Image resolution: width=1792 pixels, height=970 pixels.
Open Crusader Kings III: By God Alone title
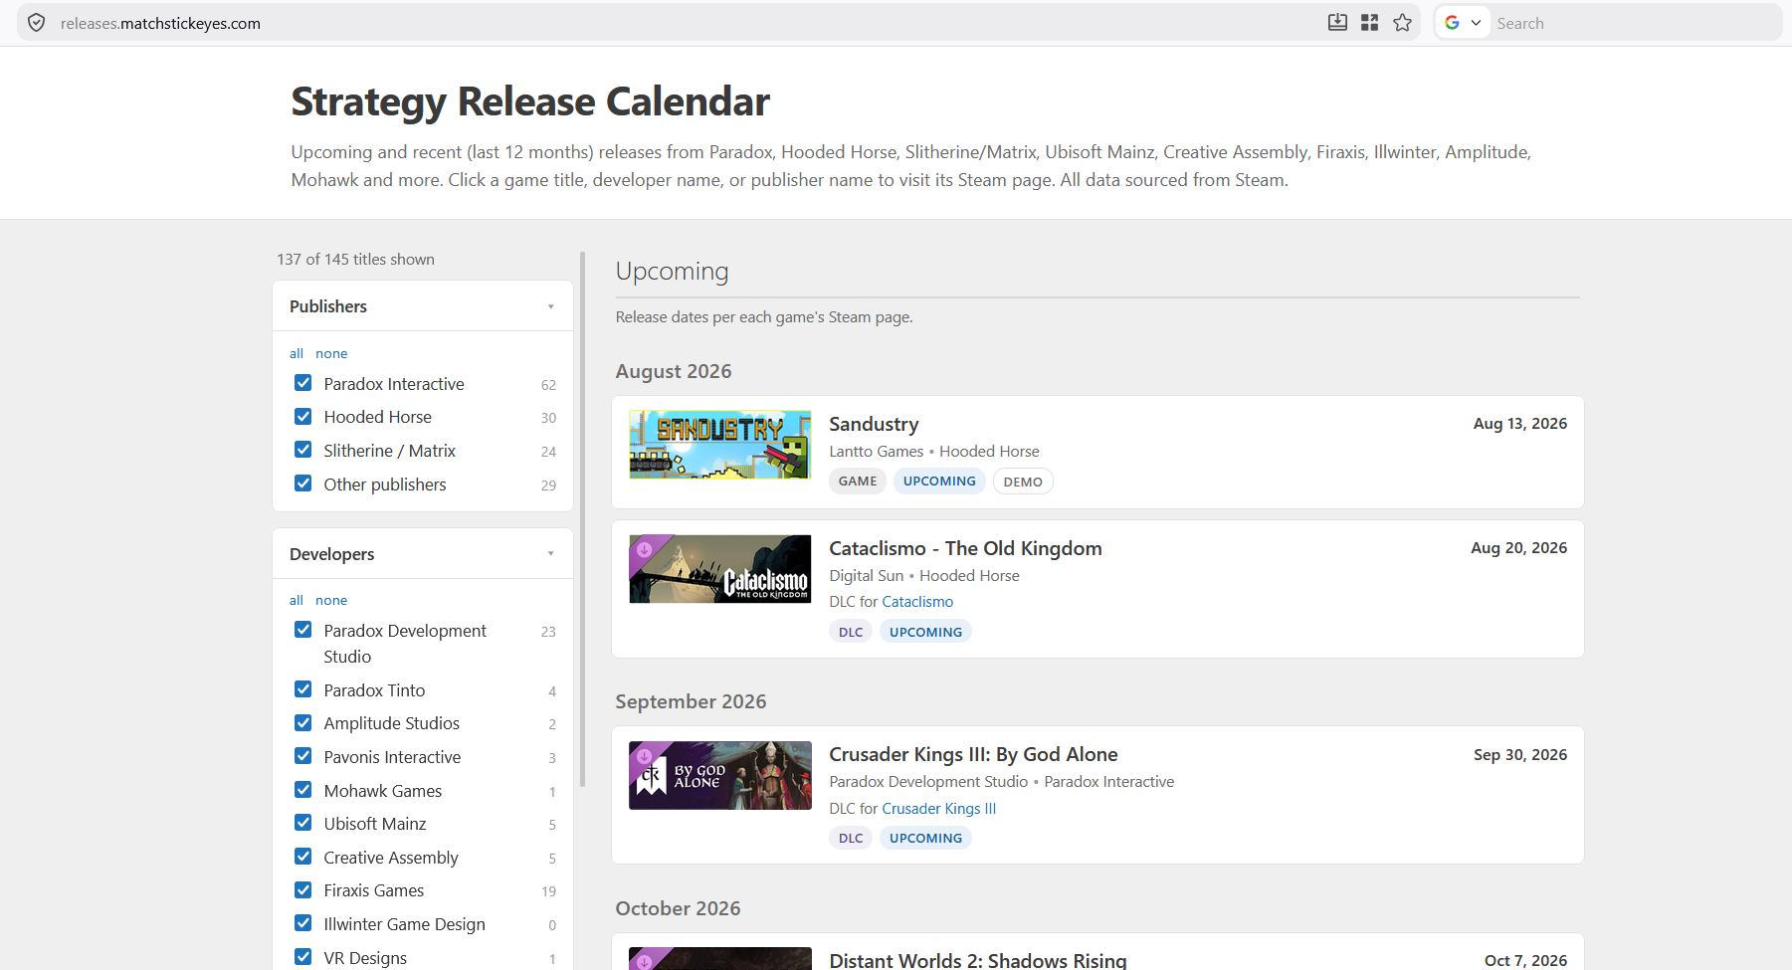coord(973,754)
